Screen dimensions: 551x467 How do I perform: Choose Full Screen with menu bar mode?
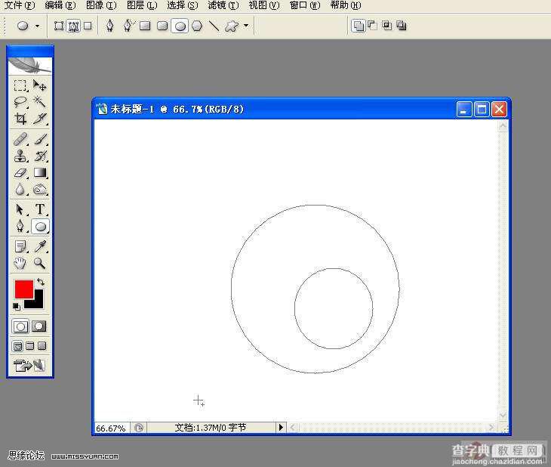30,346
